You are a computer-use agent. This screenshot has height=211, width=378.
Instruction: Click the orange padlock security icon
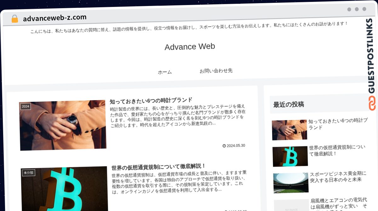[14, 19]
